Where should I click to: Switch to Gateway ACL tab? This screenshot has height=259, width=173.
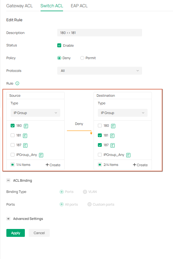click(x=19, y=6)
